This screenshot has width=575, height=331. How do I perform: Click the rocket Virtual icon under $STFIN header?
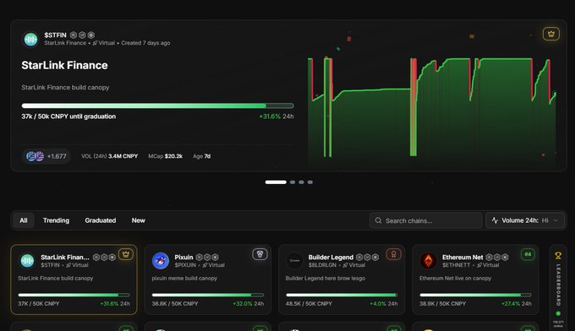95,43
